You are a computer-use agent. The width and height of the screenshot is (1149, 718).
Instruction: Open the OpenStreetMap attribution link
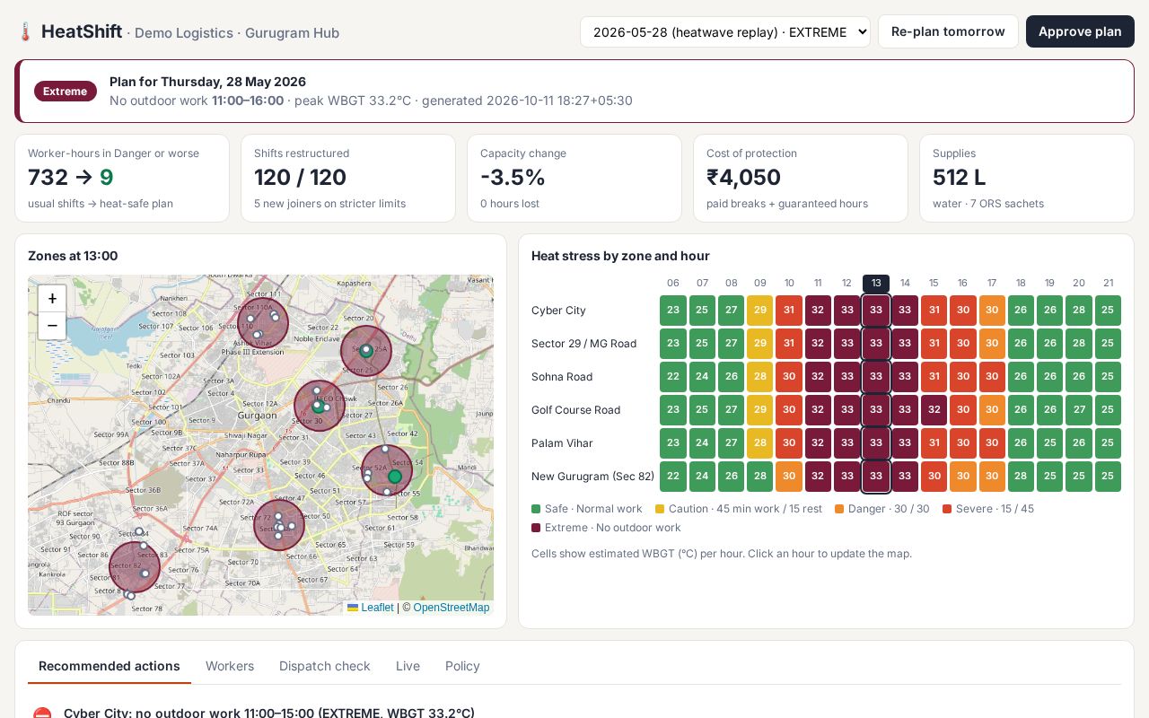(452, 608)
